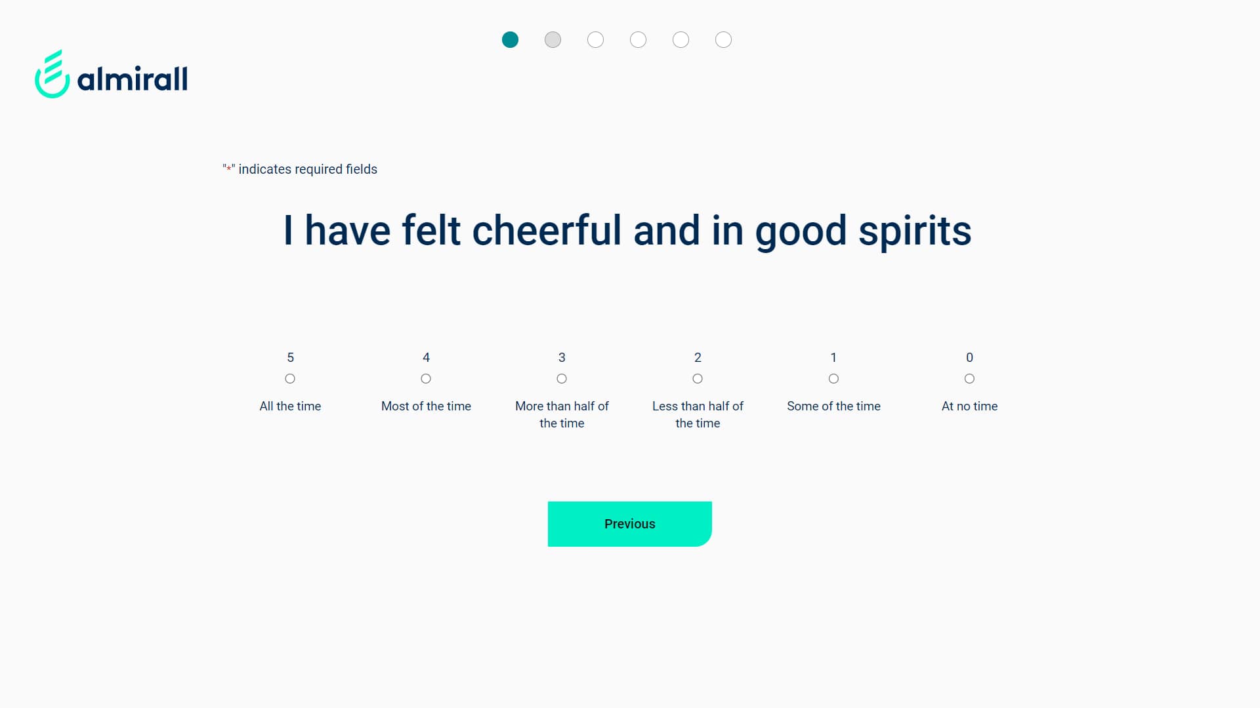This screenshot has height=708, width=1260.
Task: Select the 'All the time' radio button
Action: [x=290, y=379]
